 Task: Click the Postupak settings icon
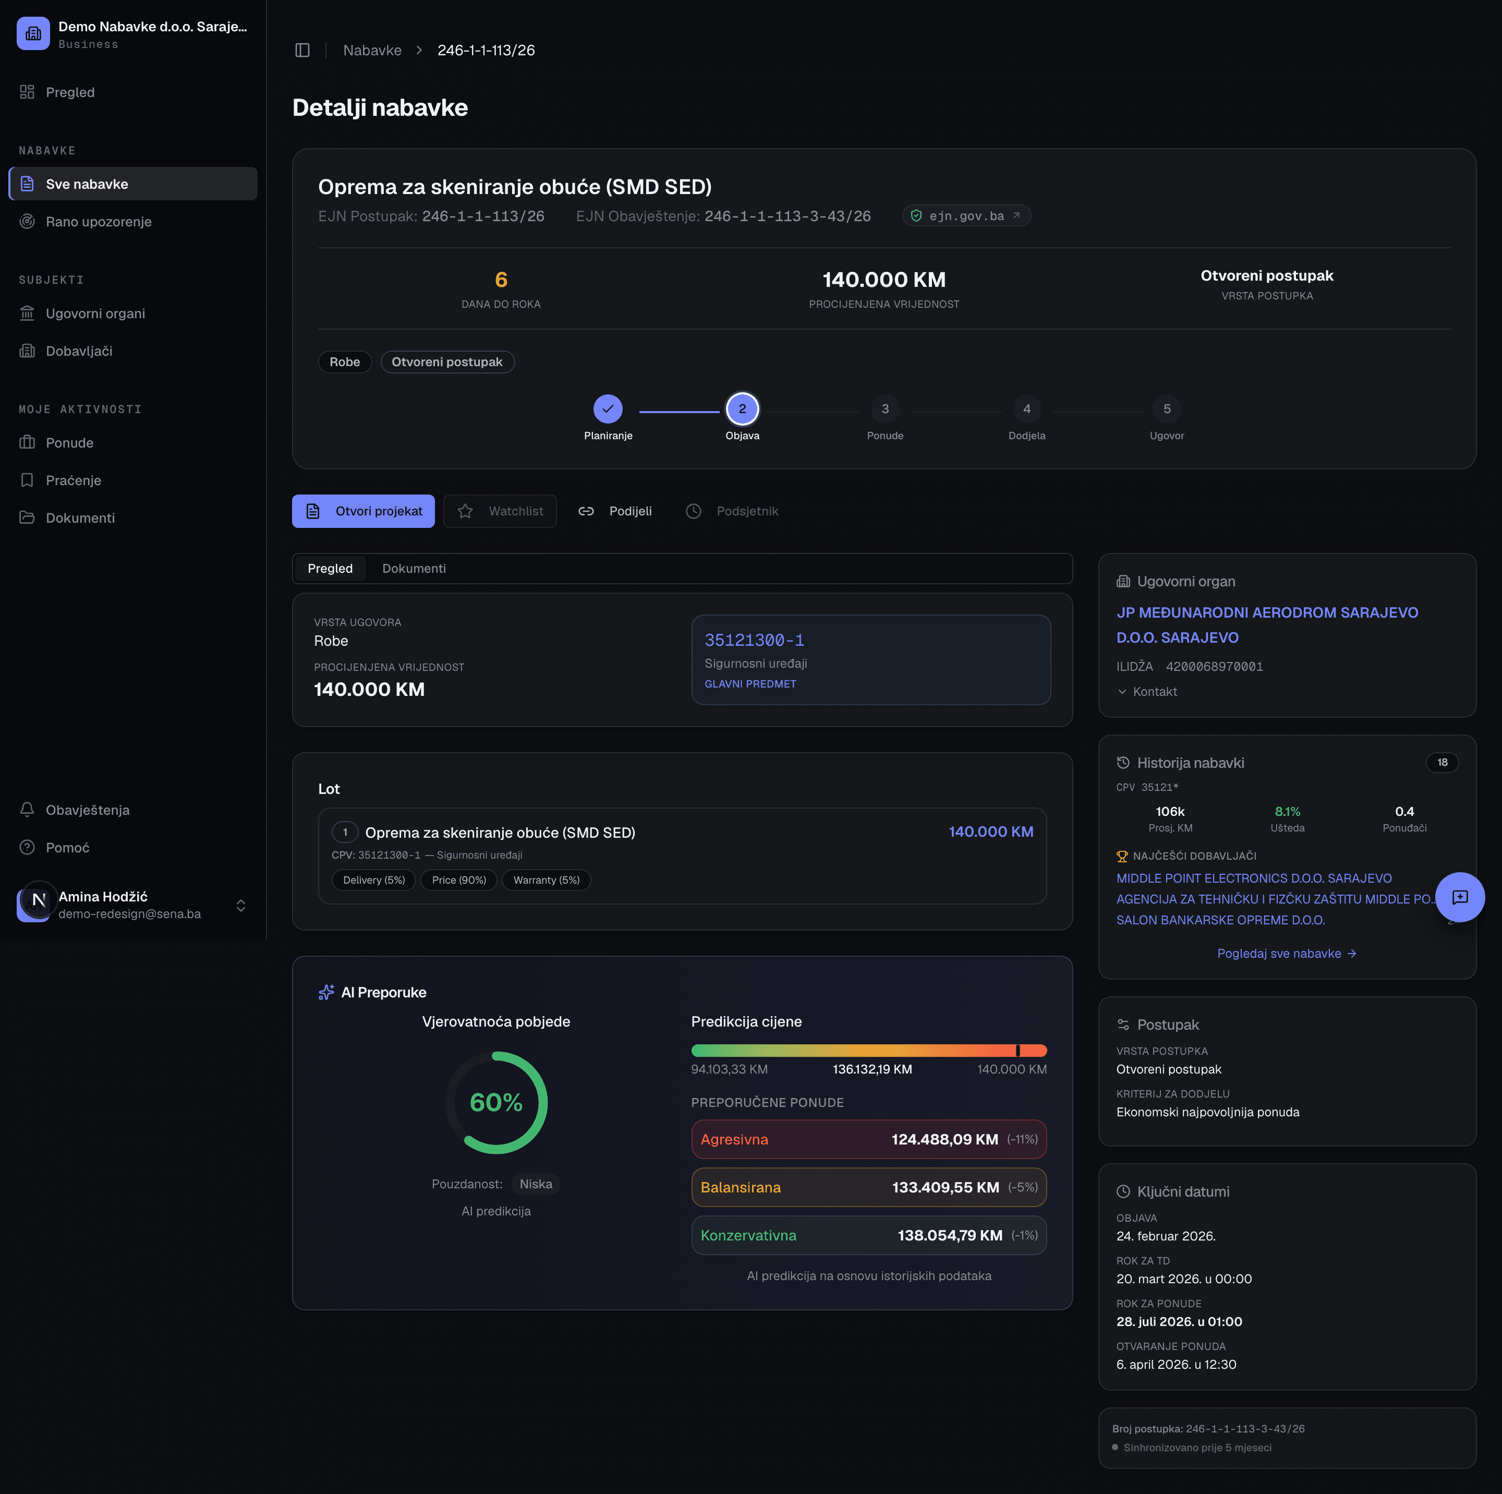click(1123, 1025)
